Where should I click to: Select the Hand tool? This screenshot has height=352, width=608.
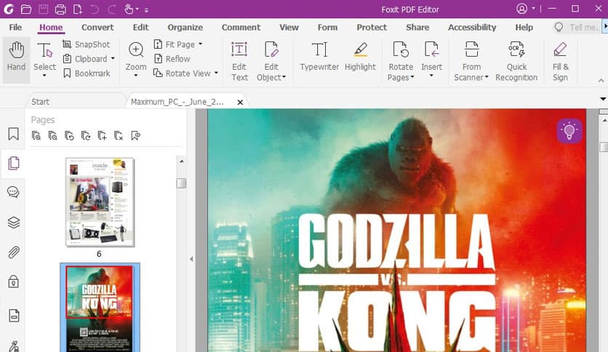point(16,57)
